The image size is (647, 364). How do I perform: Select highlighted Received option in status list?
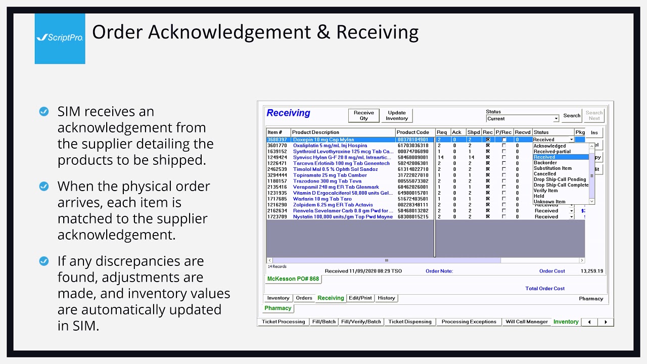tap(561, 157)
